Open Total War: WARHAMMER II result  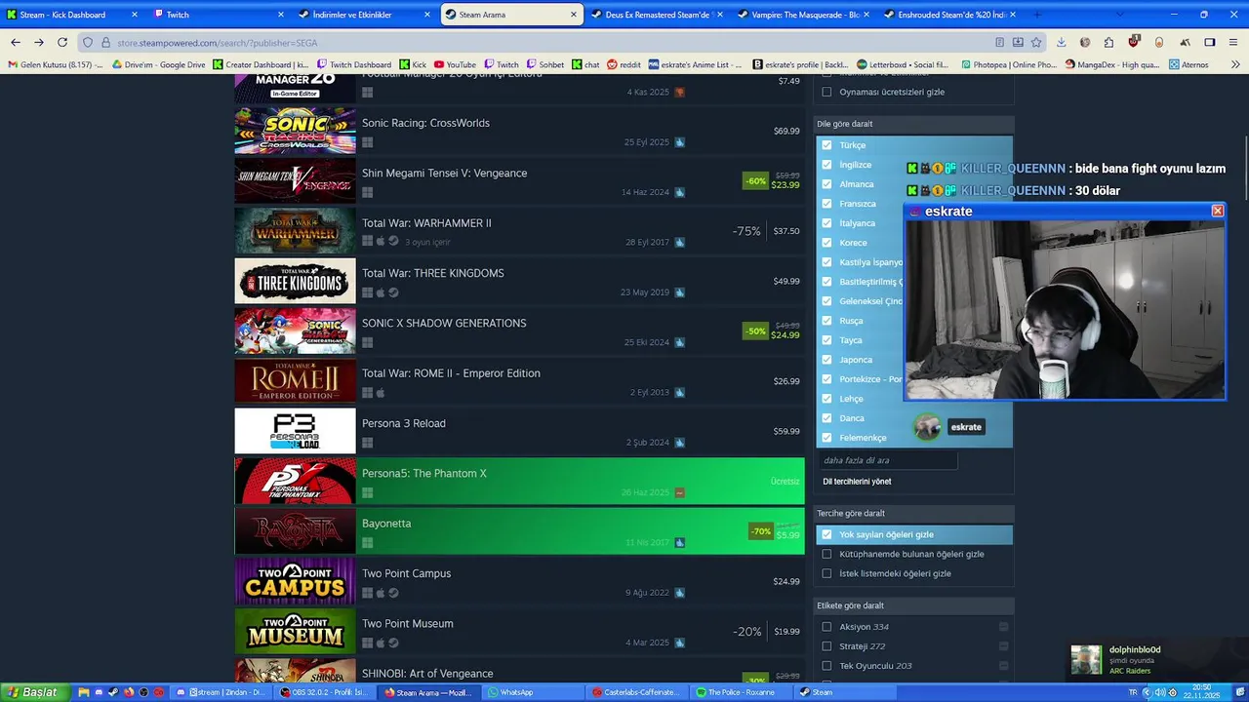tap(519, 231)
